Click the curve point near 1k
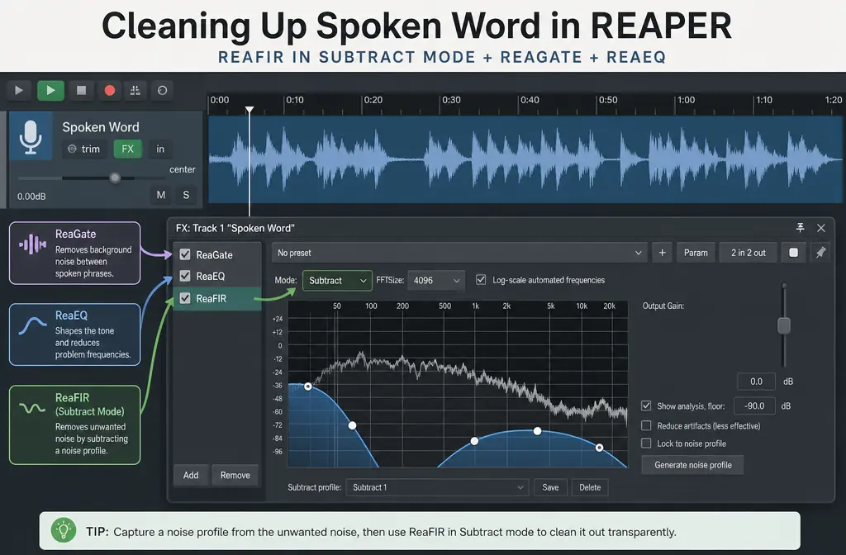 (474, 441)
